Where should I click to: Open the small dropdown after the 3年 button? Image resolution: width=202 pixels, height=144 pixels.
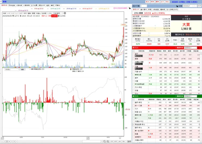[126, 142]
